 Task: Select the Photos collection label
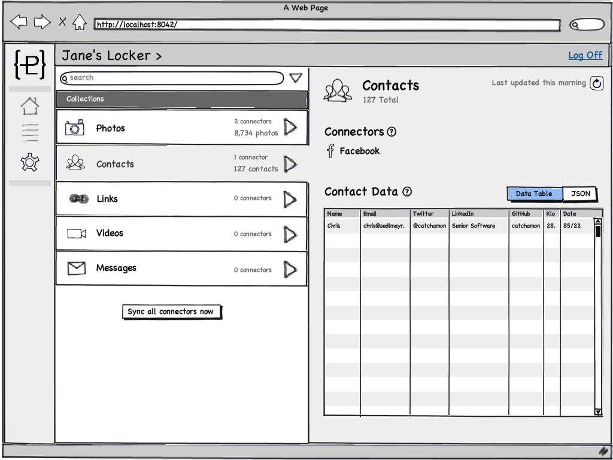(111, 128)
